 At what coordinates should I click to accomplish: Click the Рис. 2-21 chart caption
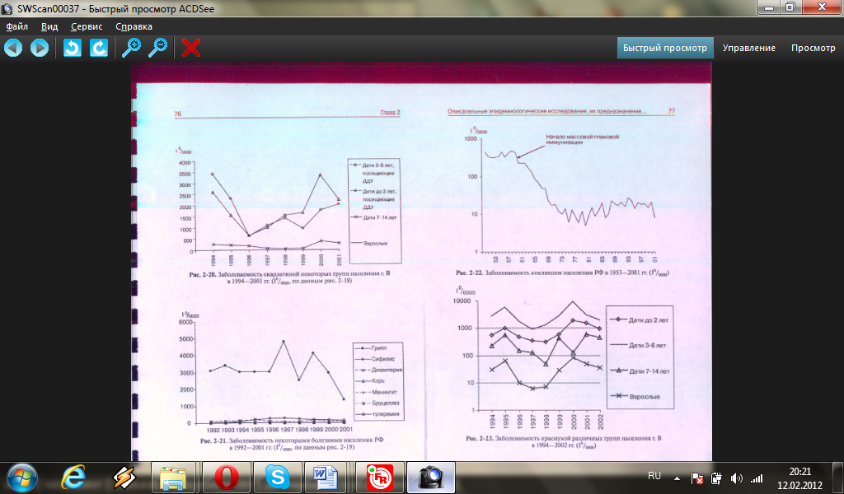pyautogui.click(x=292, y=444)
